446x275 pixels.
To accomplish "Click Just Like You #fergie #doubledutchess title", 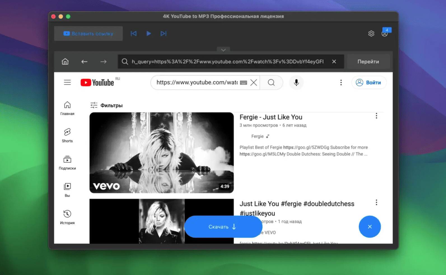I will pyautogui.click(x=297, y=208).
